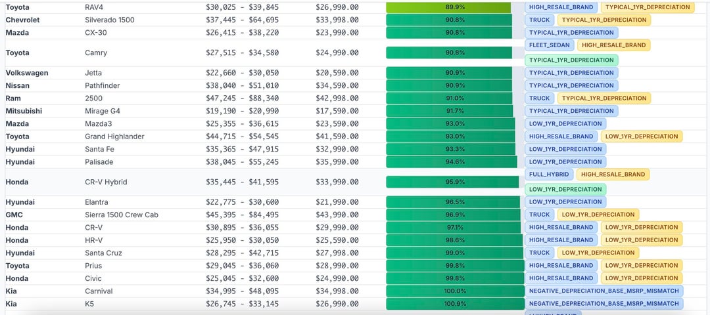Click the $47,245 - $88,340 MSRP range cell
Image resolution: width=710 pixels, height=315 pixels.
click(x=242, y=98)
